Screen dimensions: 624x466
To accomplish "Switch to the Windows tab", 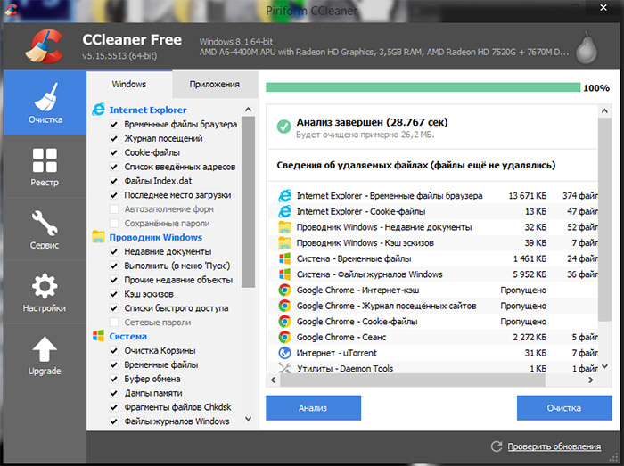I will pyautogui.click(x=129, y=84).
